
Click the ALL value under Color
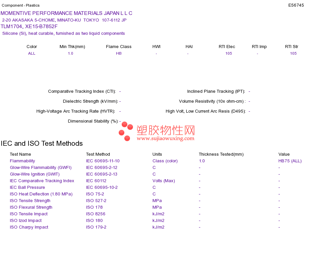(32, 53)
